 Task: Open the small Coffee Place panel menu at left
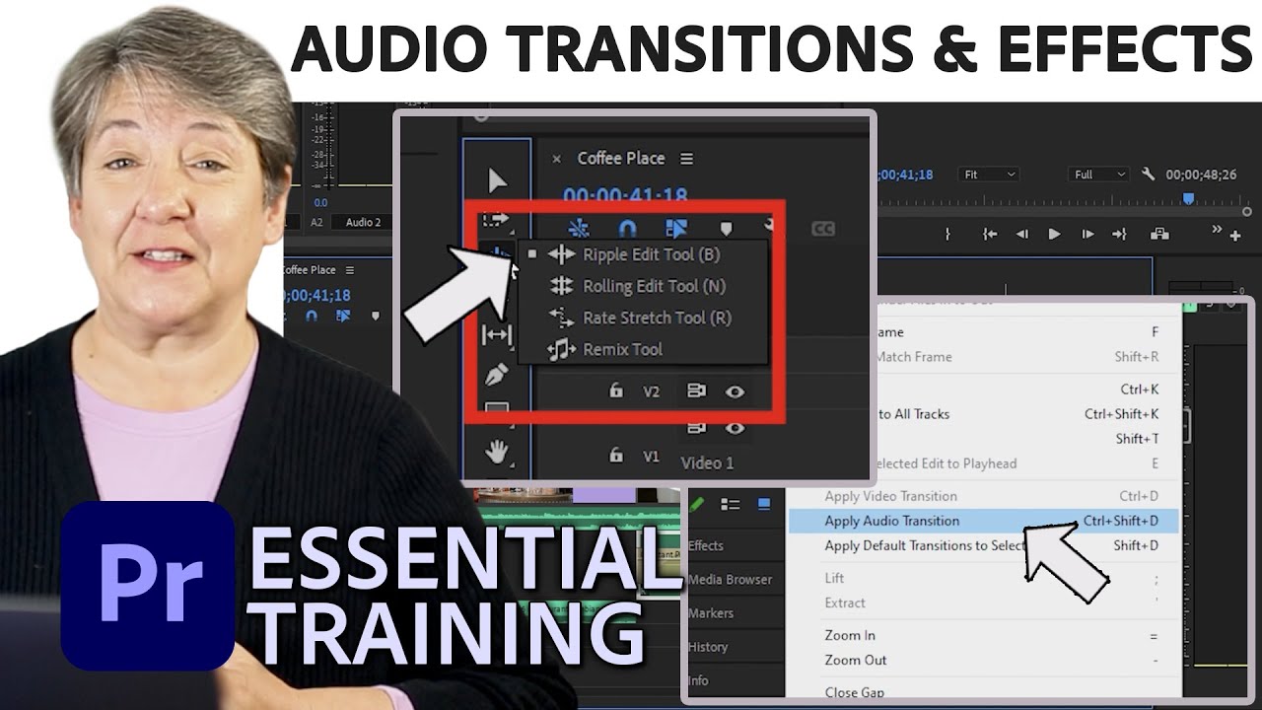349,270
